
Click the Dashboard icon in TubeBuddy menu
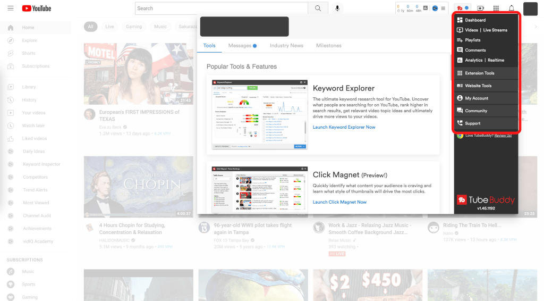(460, 20)
